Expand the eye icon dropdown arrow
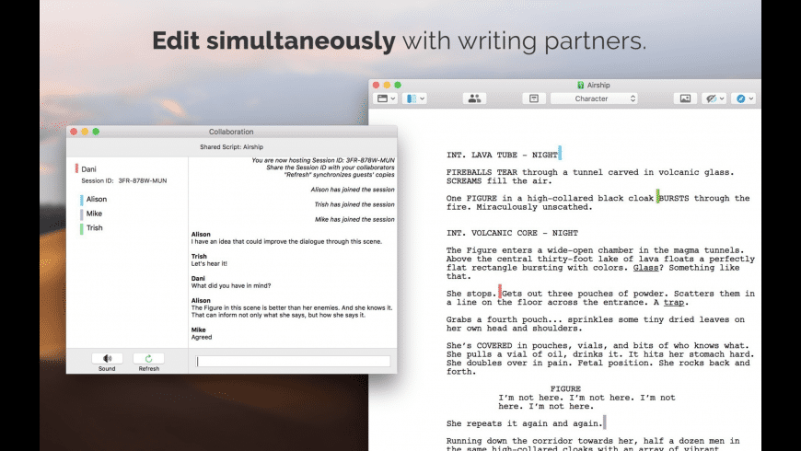Viewport: 801px width, 451px height. [x=722, y=98]
